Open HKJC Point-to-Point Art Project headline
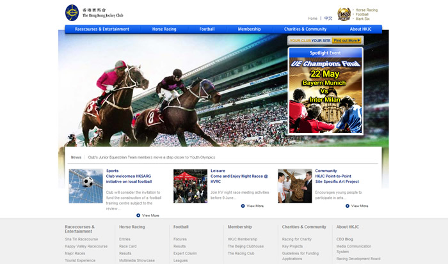 click(337, 179)
